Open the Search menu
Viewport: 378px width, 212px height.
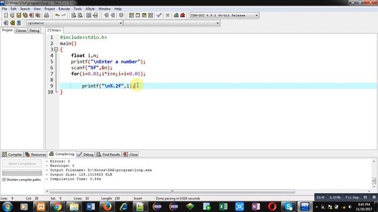click(25, 9)
